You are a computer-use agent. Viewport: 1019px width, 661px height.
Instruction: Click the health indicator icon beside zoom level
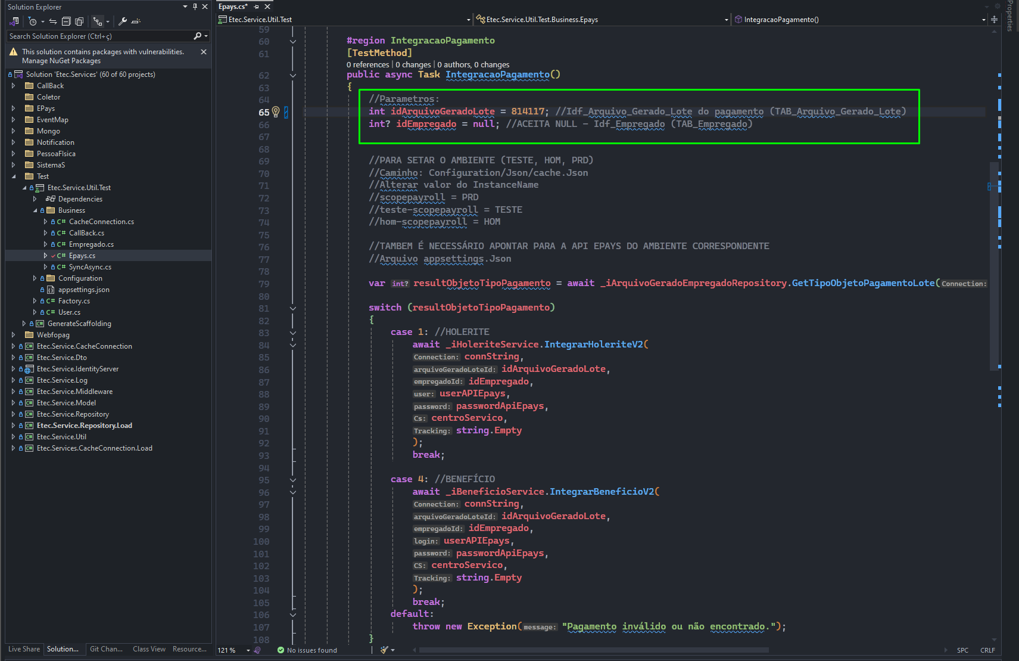257,650
